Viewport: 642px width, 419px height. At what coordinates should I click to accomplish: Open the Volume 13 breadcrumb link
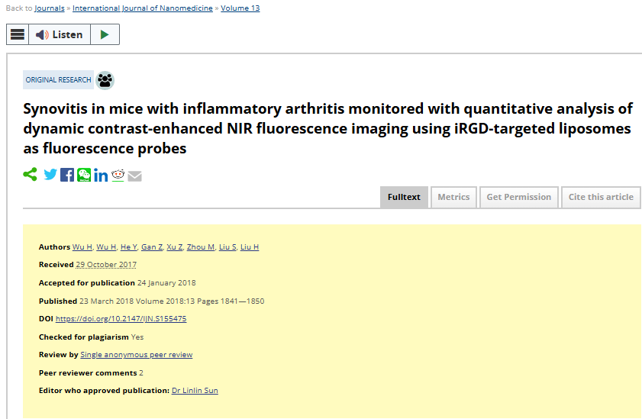pyautogui.click(x=240, y=8)
